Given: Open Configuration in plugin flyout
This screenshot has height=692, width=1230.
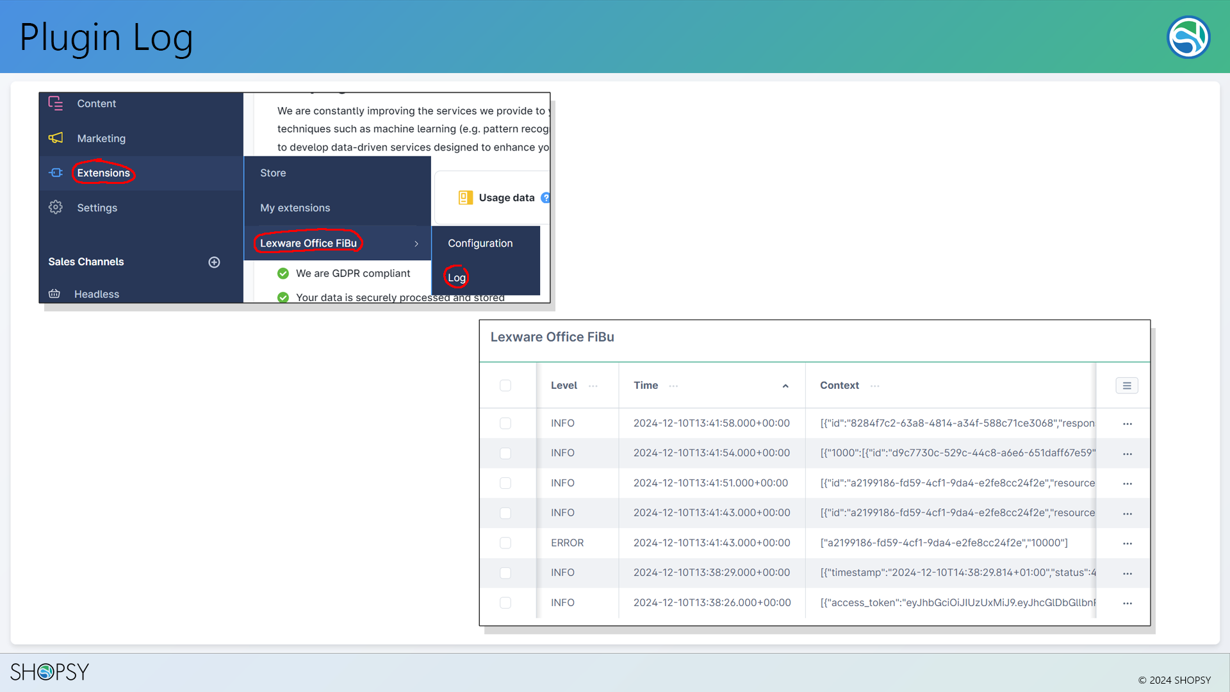Looking at the screenshot, I should pyautogui.click(x=480, y=243).
